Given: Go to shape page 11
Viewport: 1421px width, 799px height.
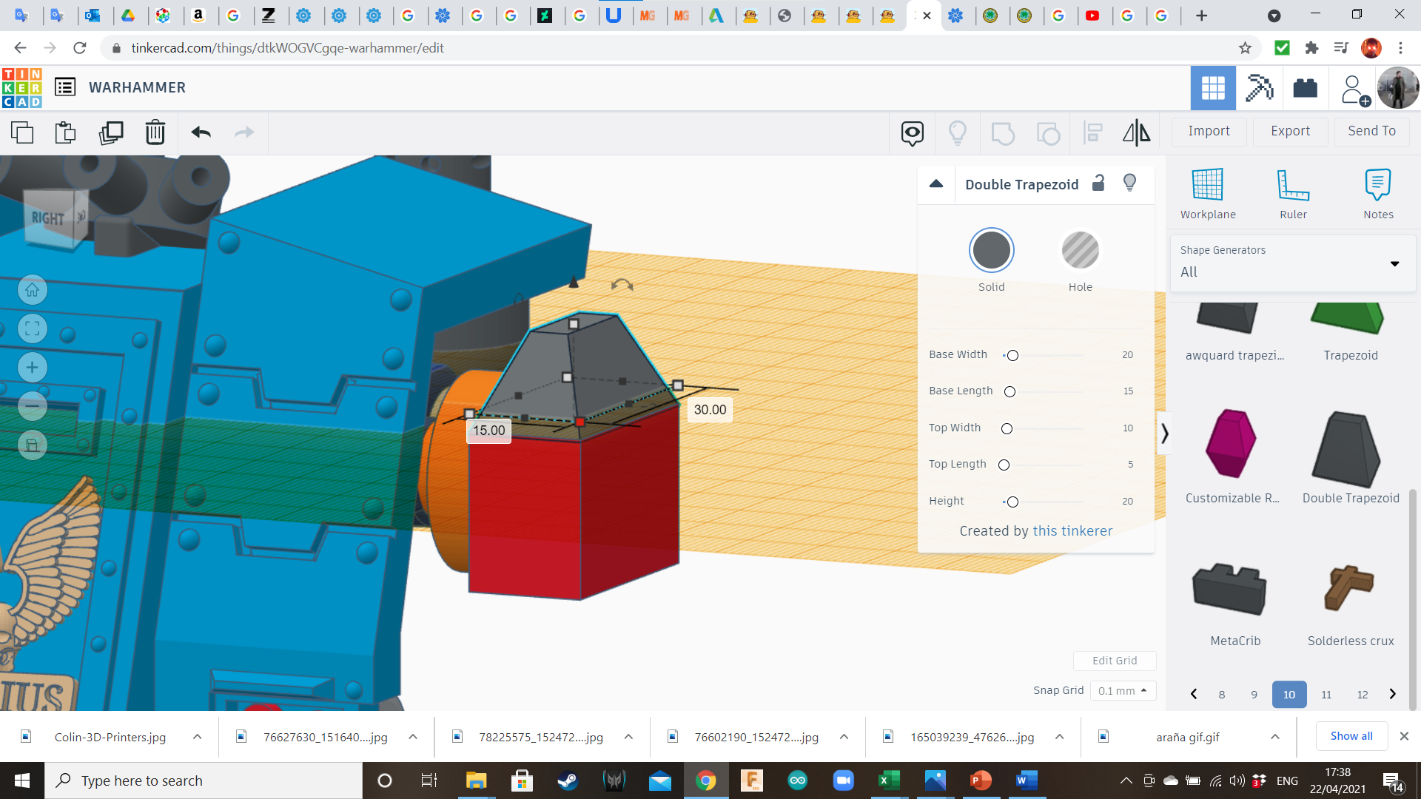Looking at the screenshot, I should point(1326,694).
